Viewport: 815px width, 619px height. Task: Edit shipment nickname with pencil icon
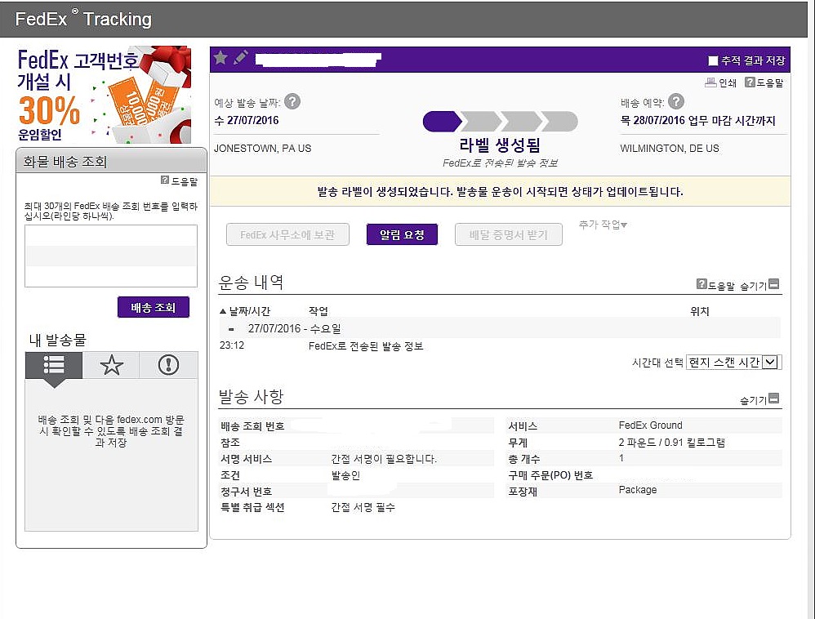coord(241,58)
